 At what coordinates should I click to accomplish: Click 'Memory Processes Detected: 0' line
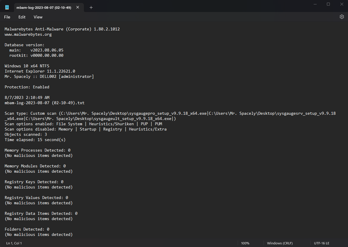click(38, 150)
